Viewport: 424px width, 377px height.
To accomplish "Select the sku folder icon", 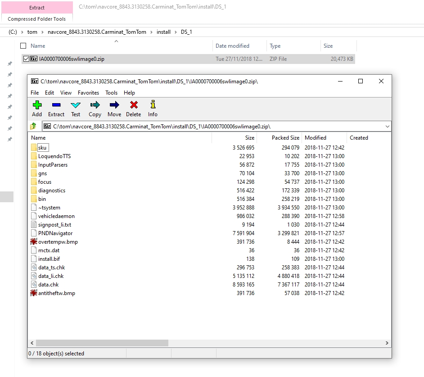I will (34, 147).
